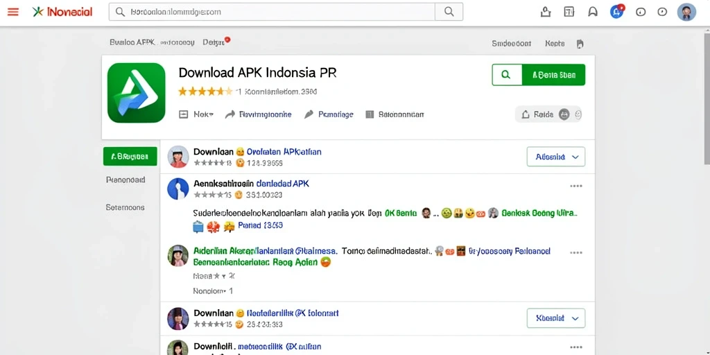
Task: Click the blue bag emoji in the review
Action: tap(198, 226)
